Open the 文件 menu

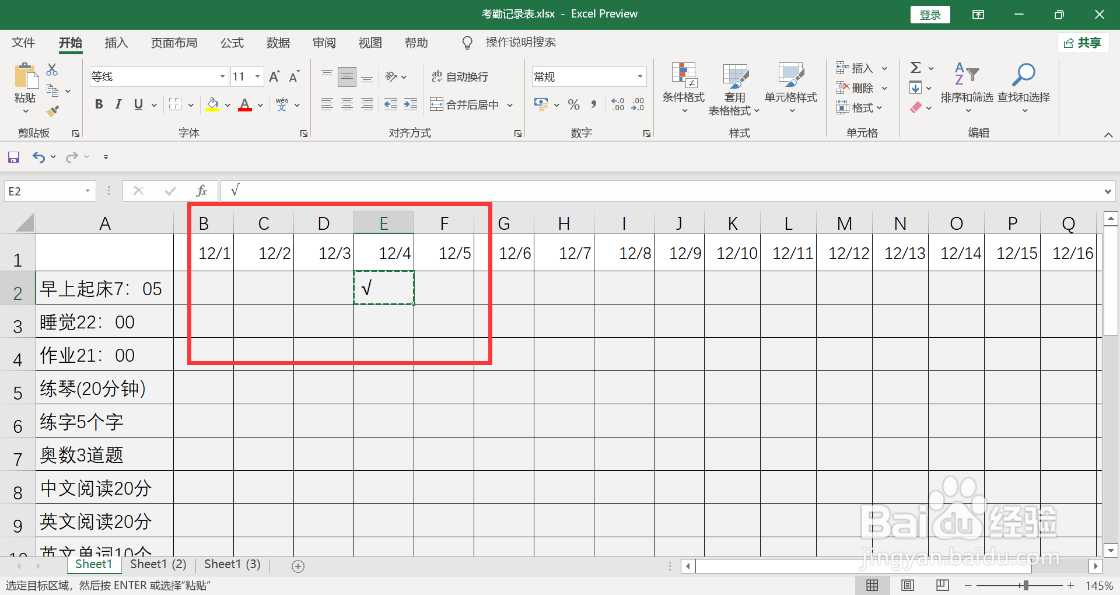pos(23,43)
